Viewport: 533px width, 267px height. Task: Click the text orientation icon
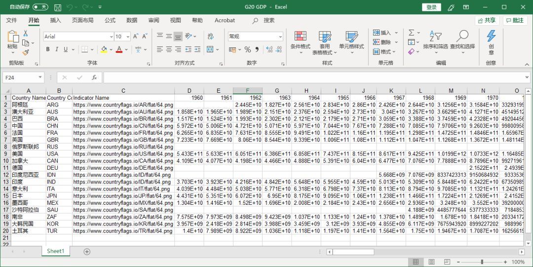[189, 36]
